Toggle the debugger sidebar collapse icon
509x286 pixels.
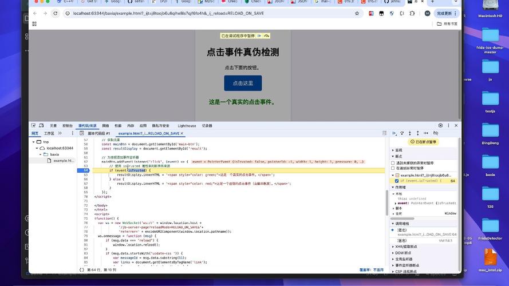click(x=384, y=133)
